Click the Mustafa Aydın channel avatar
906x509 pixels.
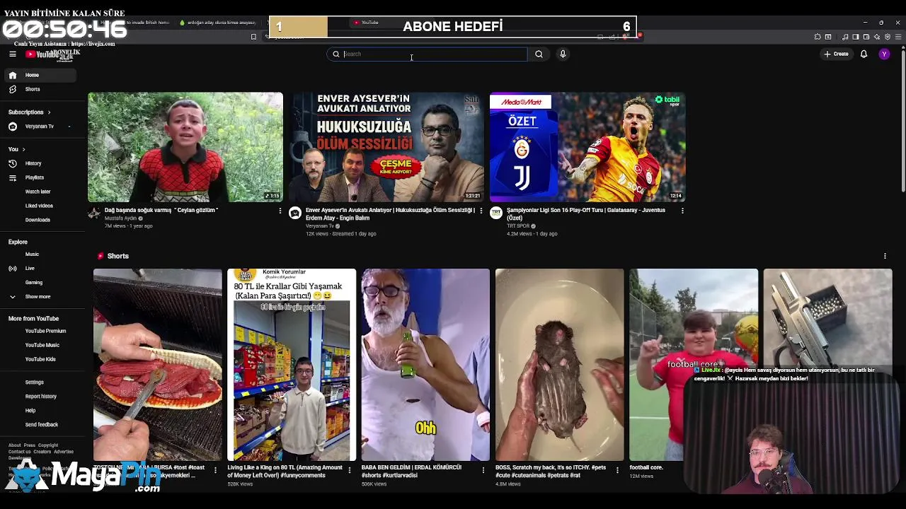pos(94,213)
